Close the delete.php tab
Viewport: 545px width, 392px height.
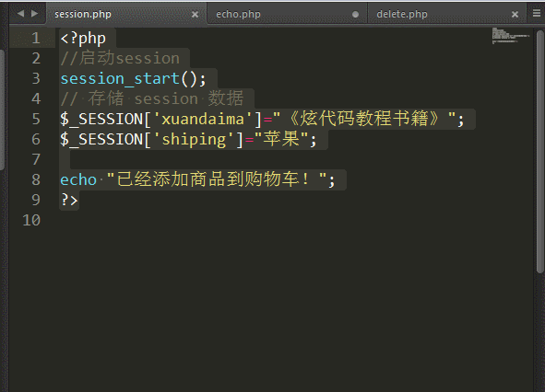coord(515,14)
